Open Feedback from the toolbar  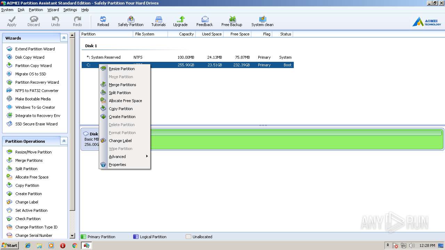(205, 21)
